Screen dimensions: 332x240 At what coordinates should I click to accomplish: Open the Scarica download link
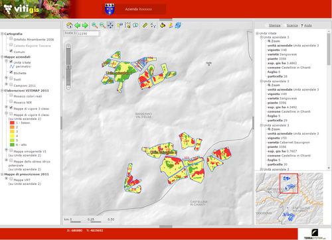tap(292, 25)
